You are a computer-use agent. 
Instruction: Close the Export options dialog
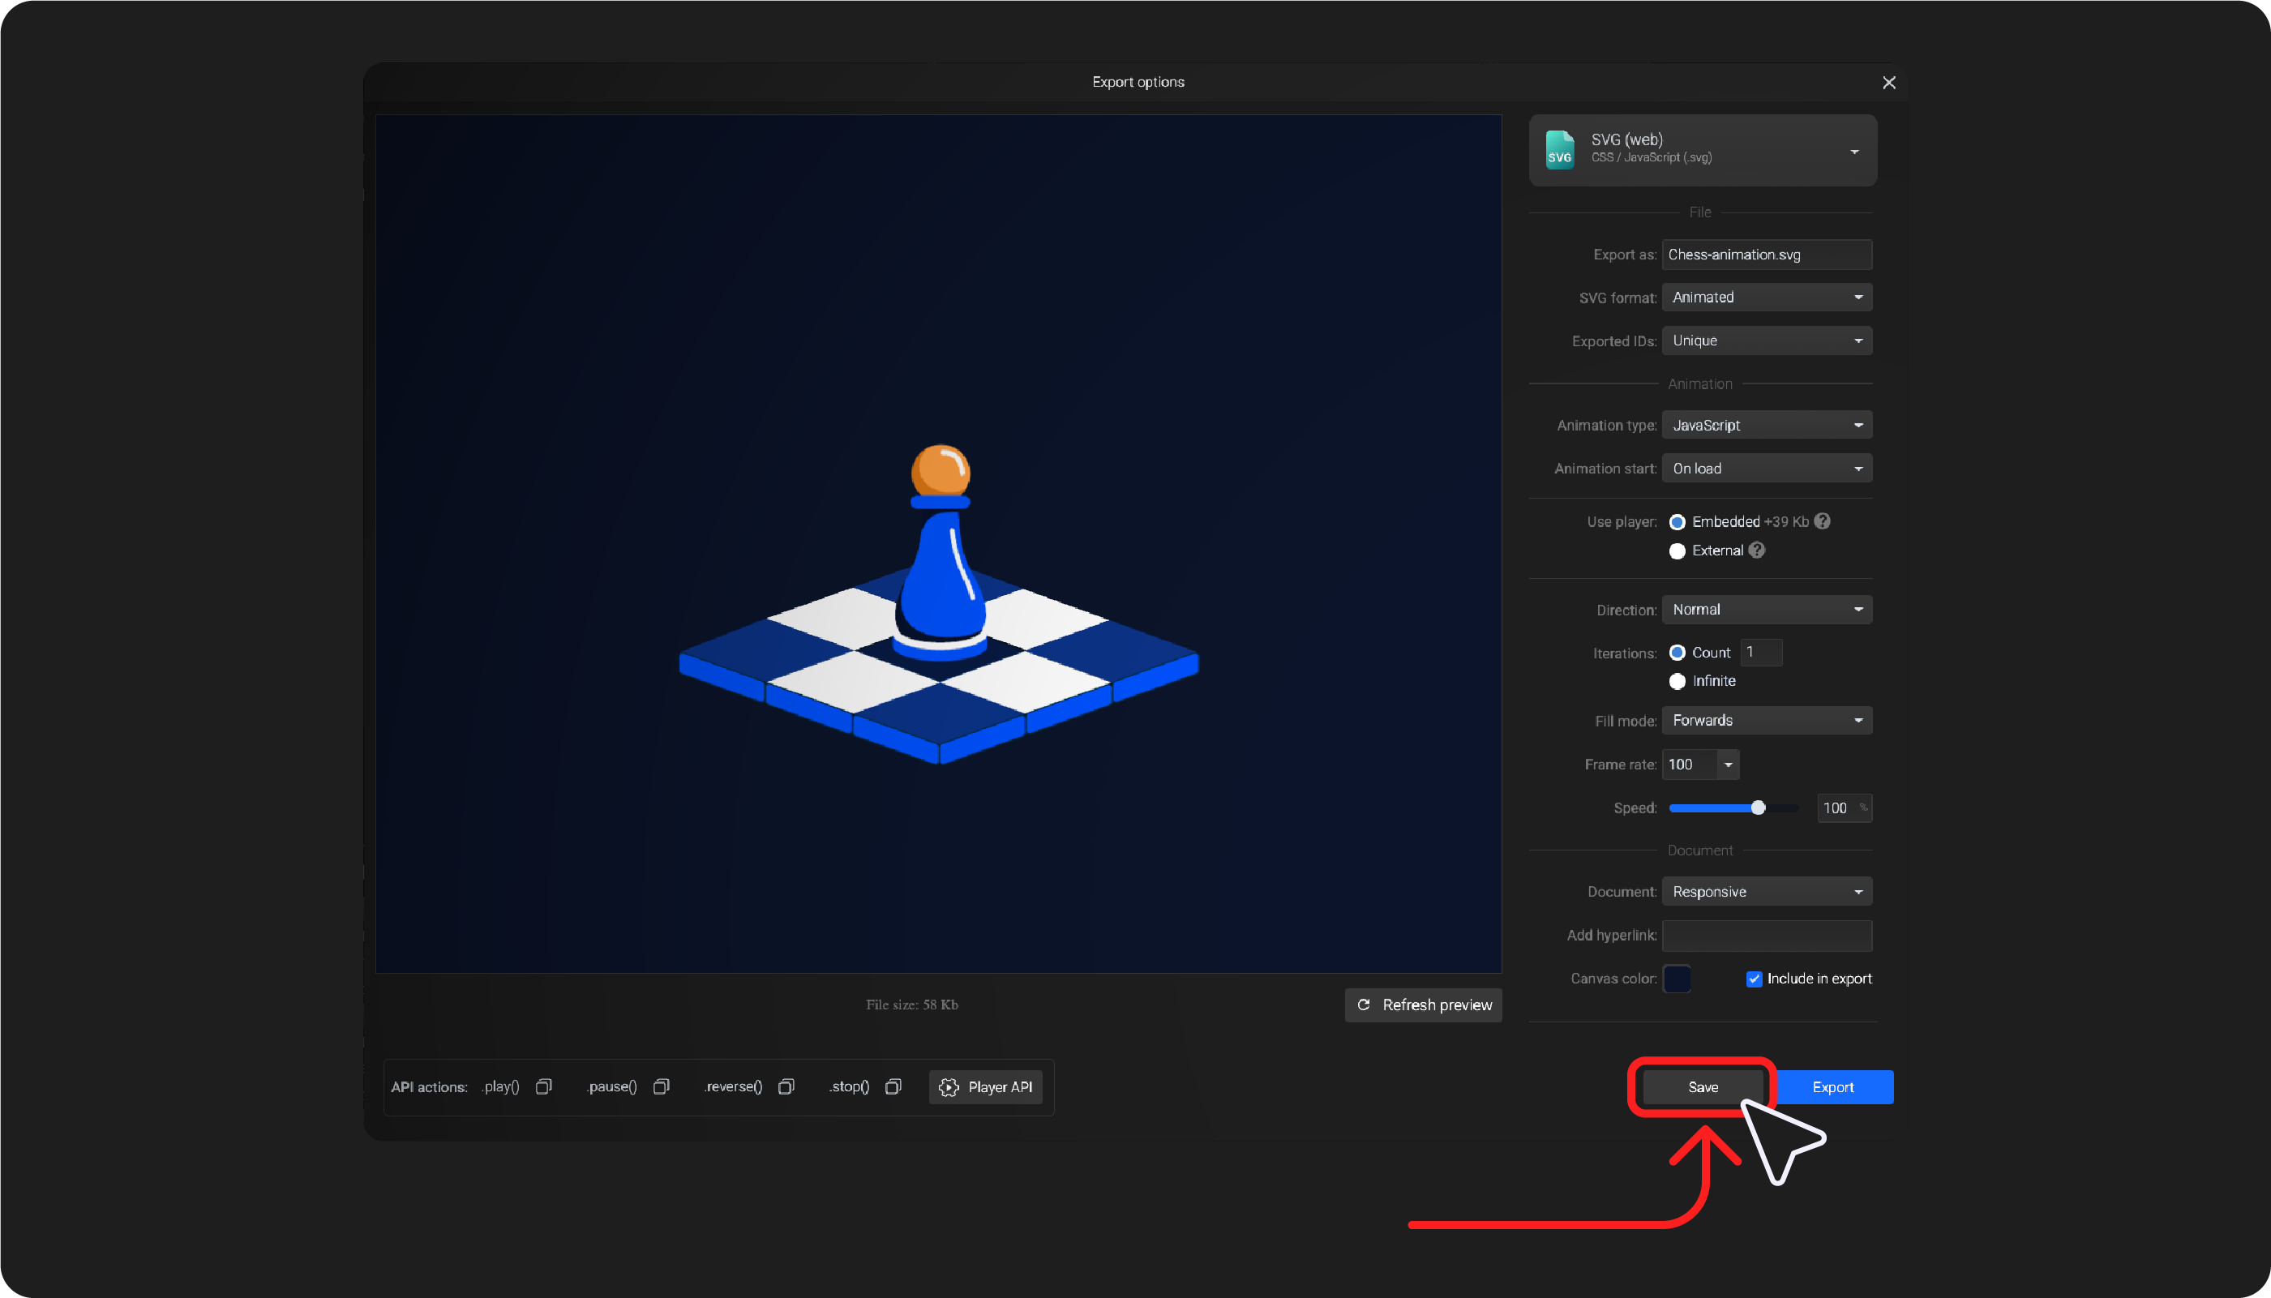click(1888, 82)
